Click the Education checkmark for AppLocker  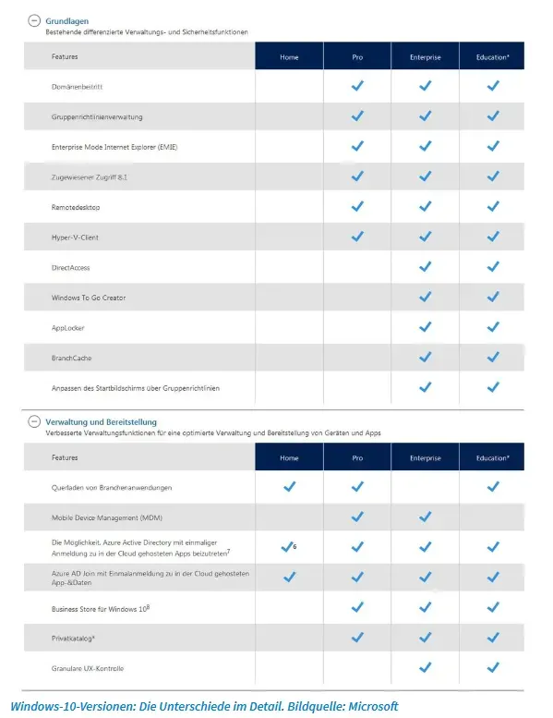pos(493,327)
